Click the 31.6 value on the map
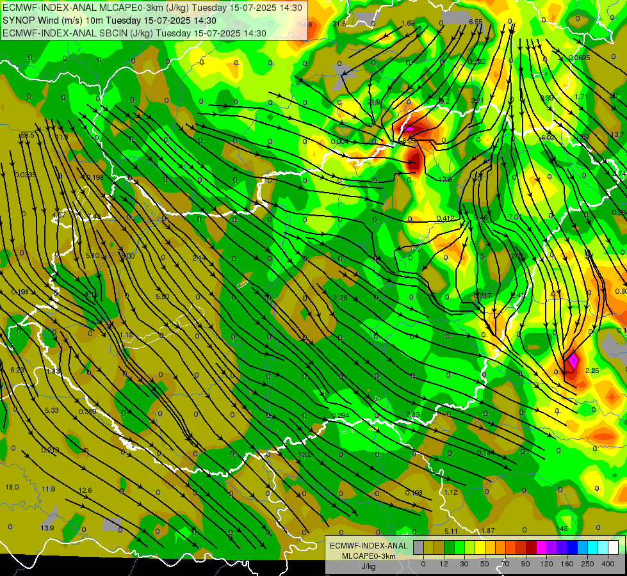 [x=339, y=24]
